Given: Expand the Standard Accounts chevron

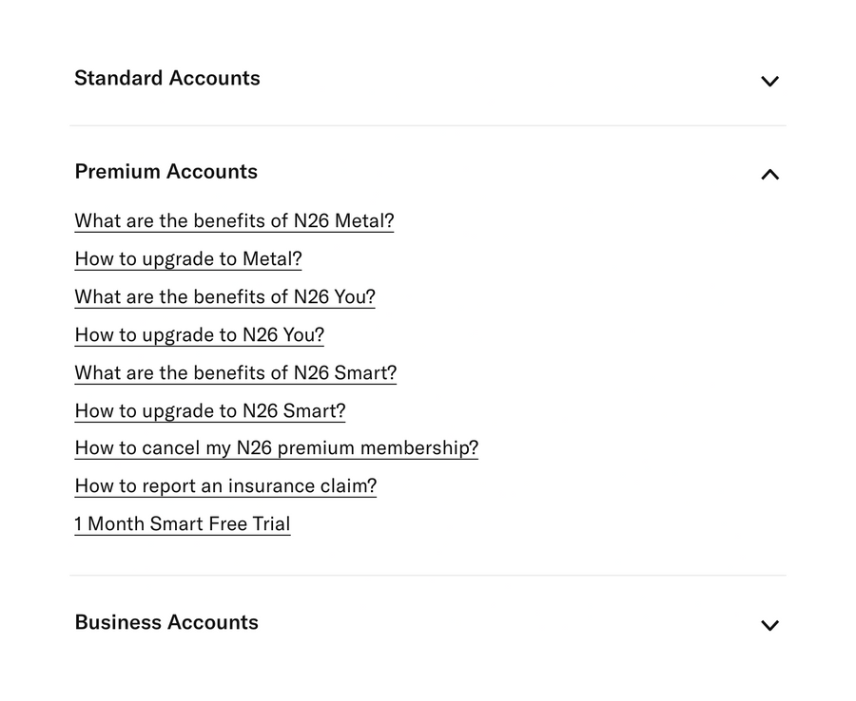Looking at the screenshot, I should click(x=769, y=81).
